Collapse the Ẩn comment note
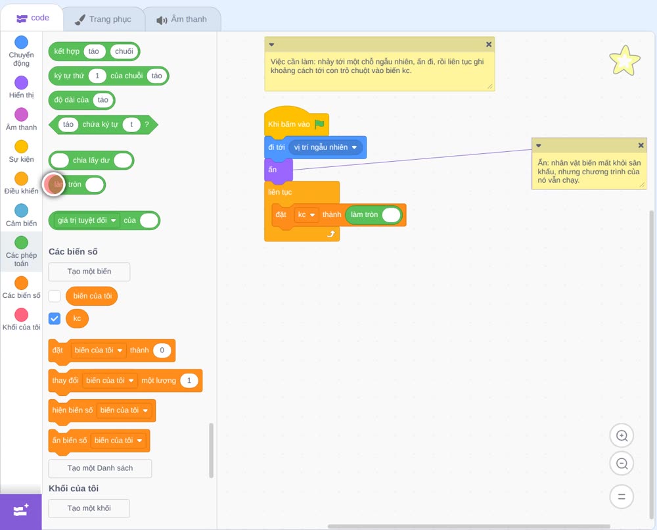Screen dimensions: 657x530 [x=539, y=145]
